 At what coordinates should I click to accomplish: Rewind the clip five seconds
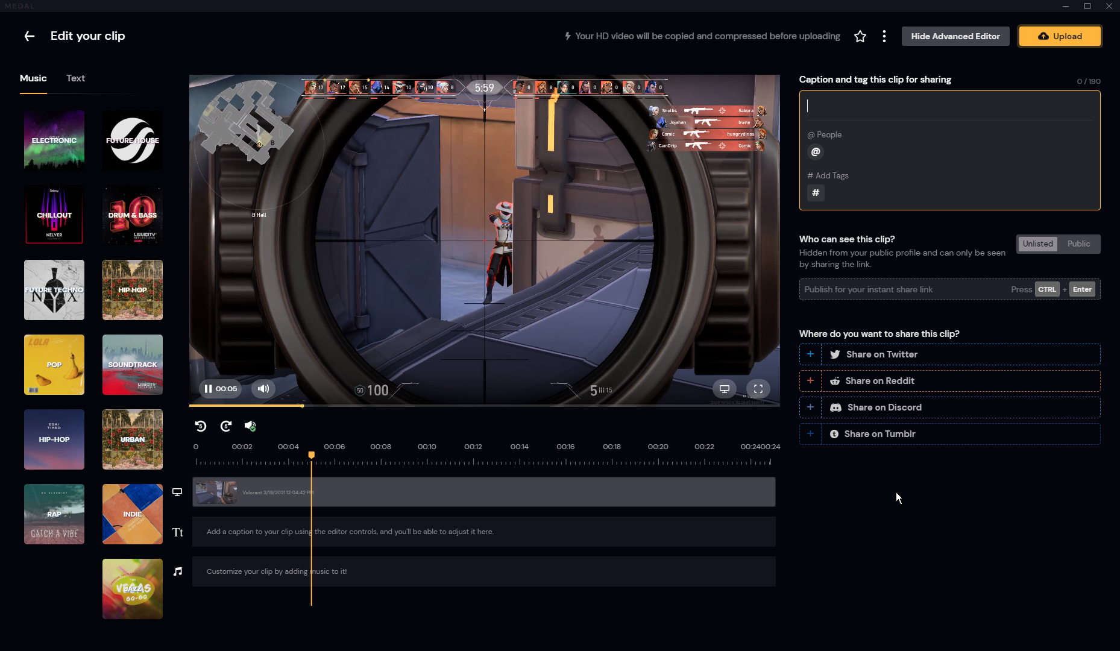(x=201, y=426)
